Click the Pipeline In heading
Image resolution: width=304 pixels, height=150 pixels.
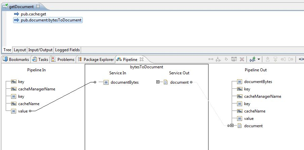coord(36,70)
